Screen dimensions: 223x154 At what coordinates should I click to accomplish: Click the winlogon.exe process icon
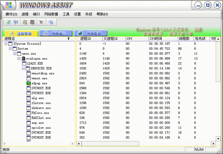pos(24,59)
